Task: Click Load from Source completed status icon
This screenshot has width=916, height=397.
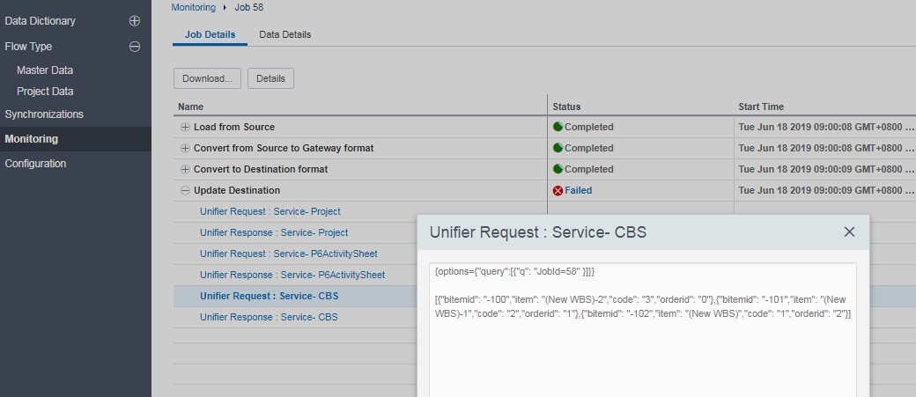Action: click(558, 127)
